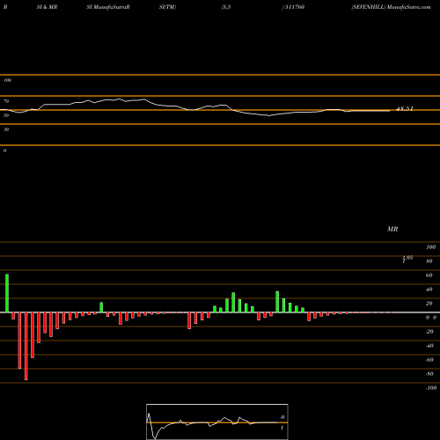Click MR axis label 20
This screenshot has width=440, height=440.
[429, 304]
